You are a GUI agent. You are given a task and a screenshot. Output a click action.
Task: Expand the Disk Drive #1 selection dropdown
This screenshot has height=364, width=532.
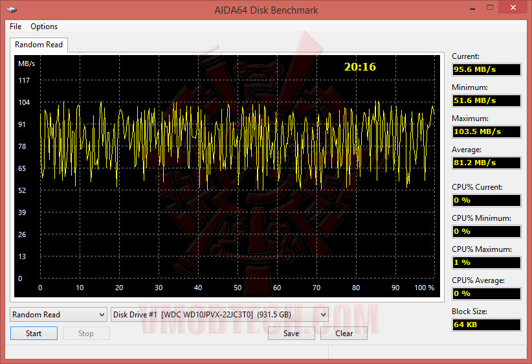coord(219,314)
